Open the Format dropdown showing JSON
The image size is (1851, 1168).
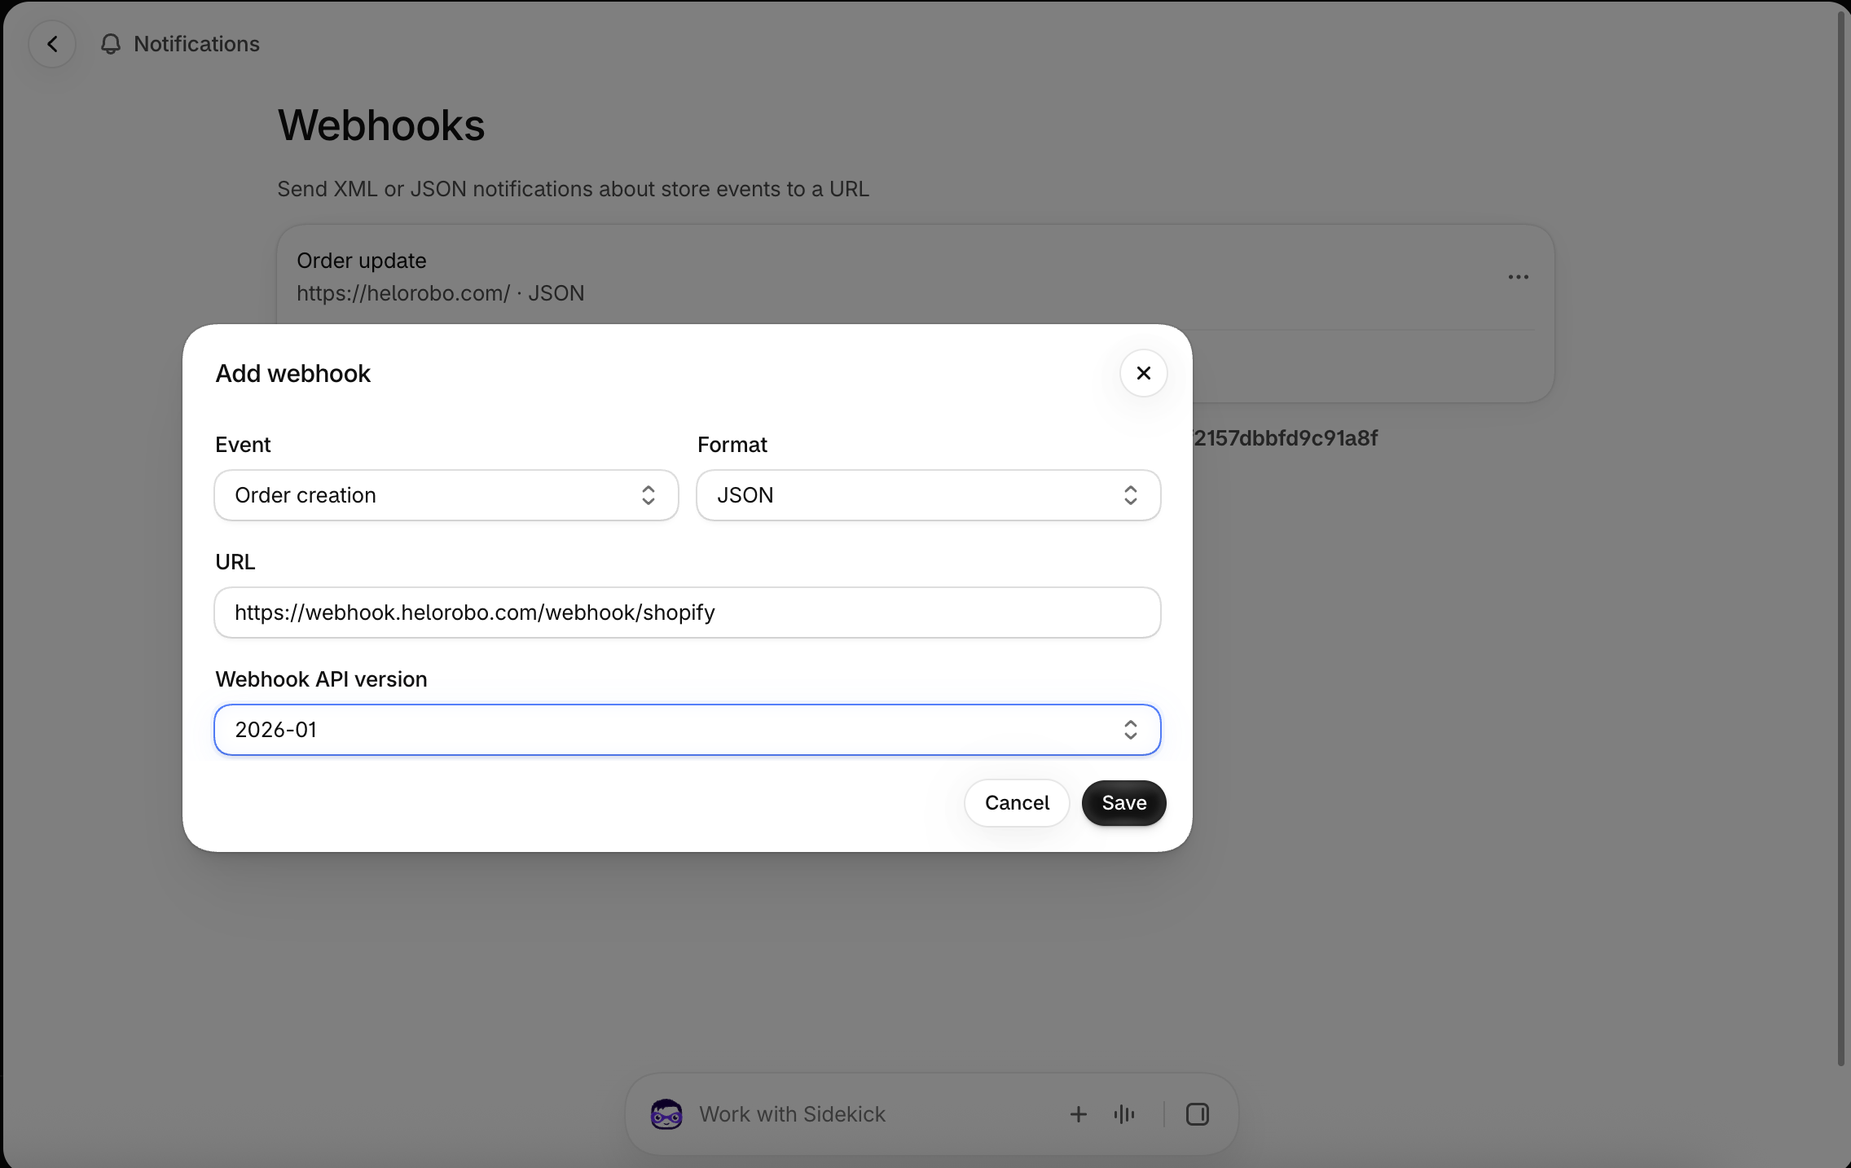pyautogui.click(x=928, y=495)
